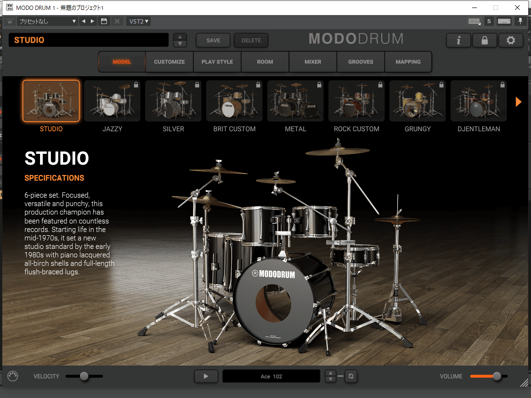This screenshot has width=531, height=398.
Task: Switch to the CUSTOMIZE tab
Action: (x=169, y=62)
